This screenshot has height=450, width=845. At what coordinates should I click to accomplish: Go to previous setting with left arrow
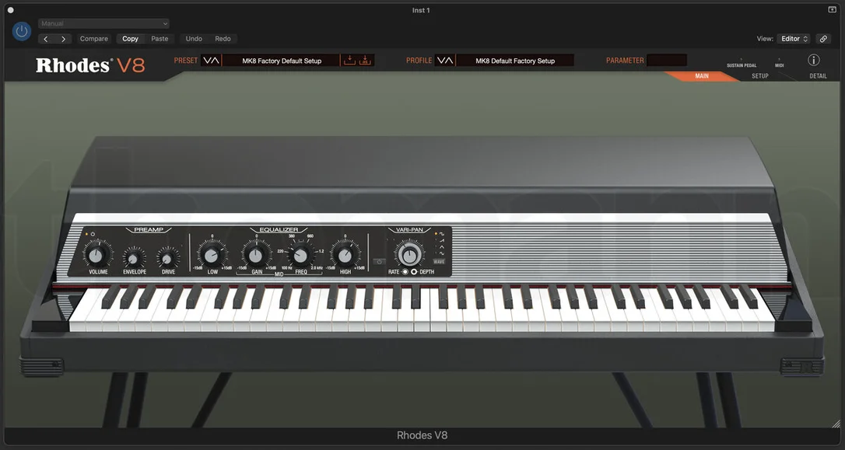point(46,39)
